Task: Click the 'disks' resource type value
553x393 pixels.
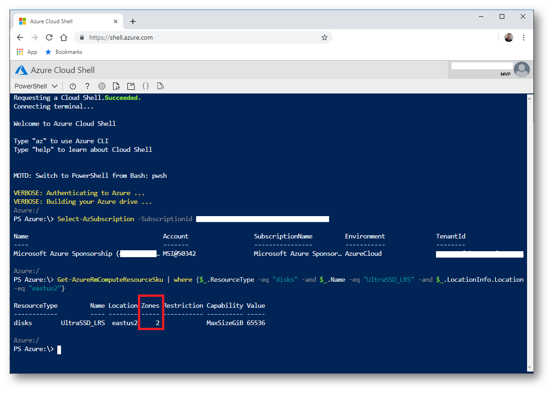Action: [23, 323]
